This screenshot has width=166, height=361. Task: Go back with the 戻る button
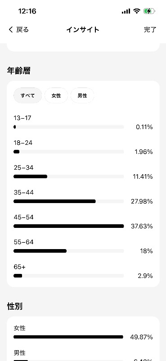click(x=22, y=30)
